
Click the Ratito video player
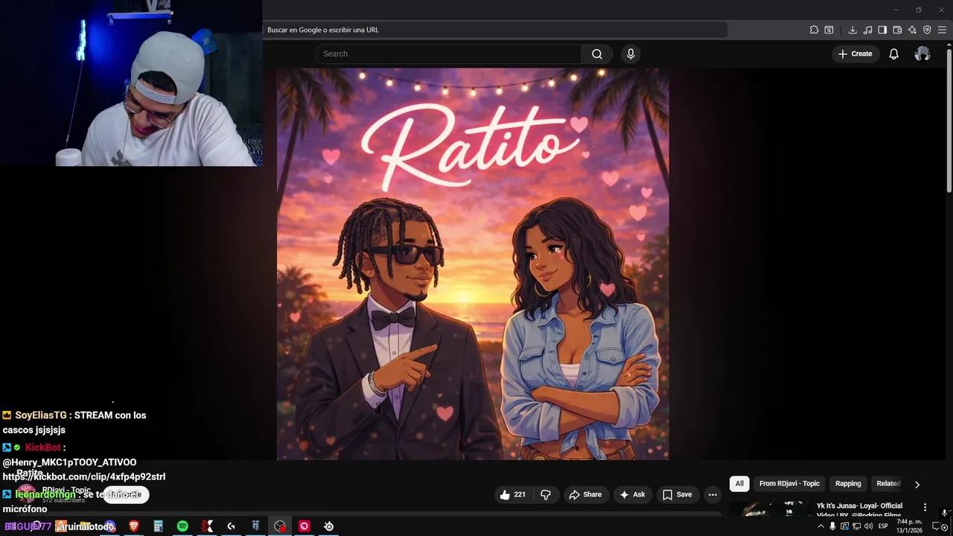coord(473,264)
